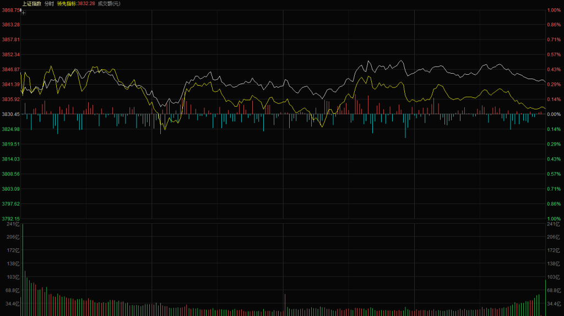Screen dimensions: 564x316
Task: Click the 3792.15 lowest price axis label
Action: [11, 218]
